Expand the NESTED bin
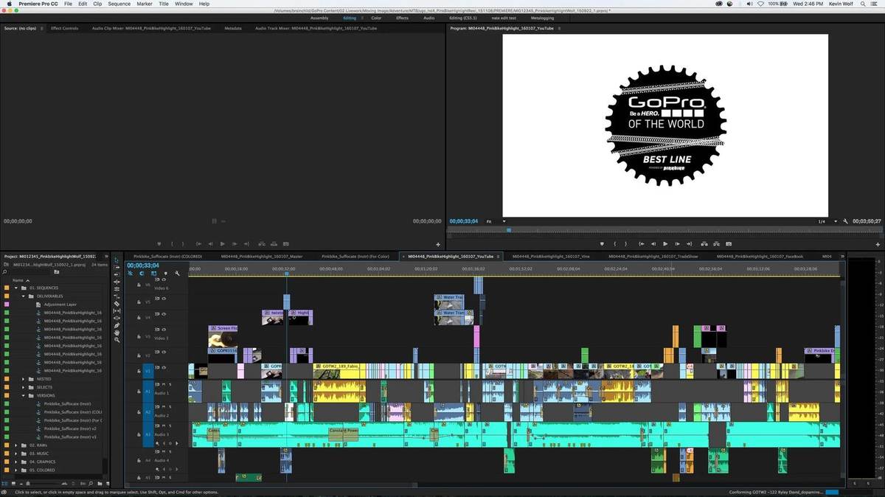The image size is (885, 497). [x=23, y=379]
